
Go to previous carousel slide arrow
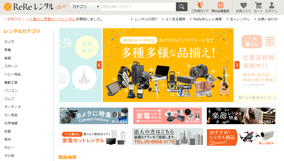[99, 65]
